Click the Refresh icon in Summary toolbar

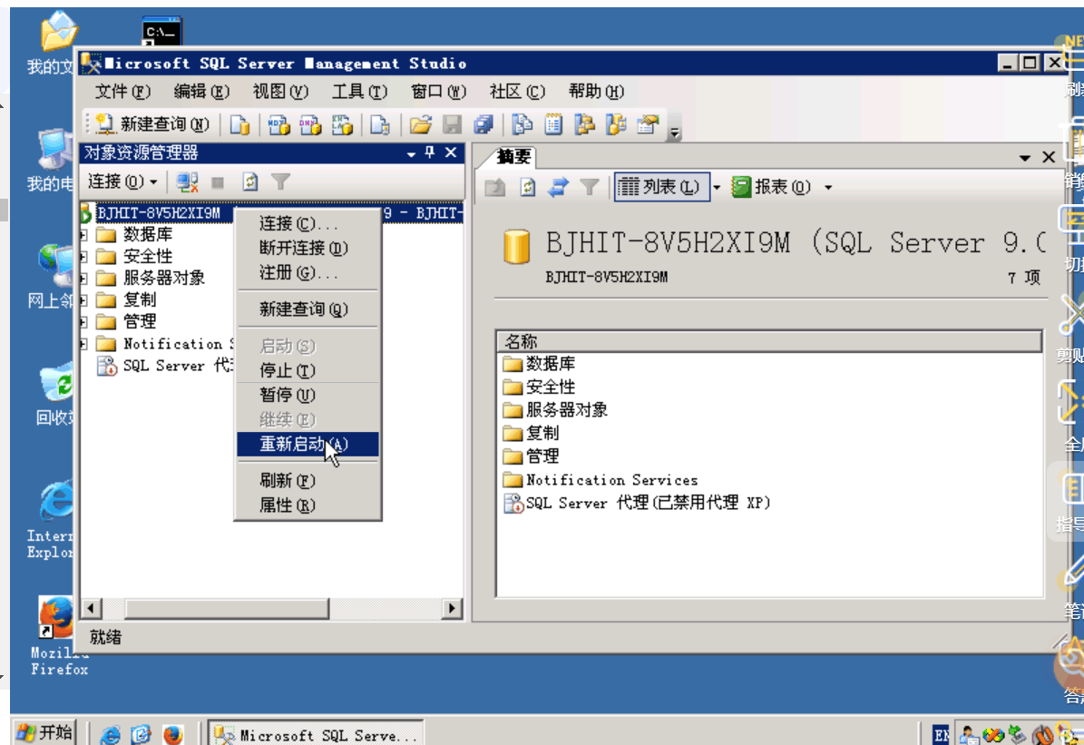(527, 188)
